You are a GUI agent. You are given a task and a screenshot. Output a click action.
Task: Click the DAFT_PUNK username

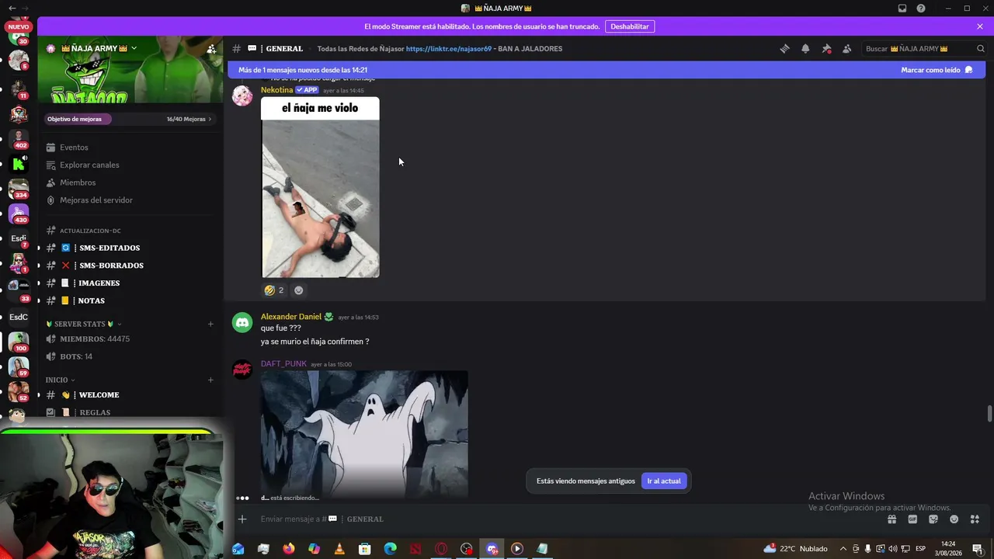click(283, 363)
